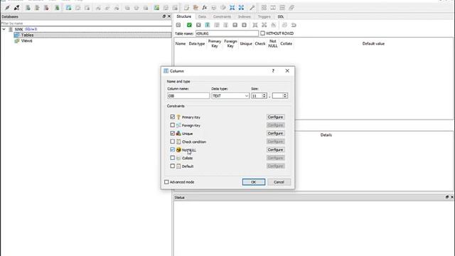
Task: Click the refresh structure icon
Action: (178, 25)
